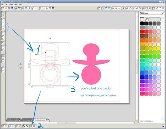Click the Weld icon in bottom toolbar
The height and width of the screenshot is (129, 166).
click(31, 126)
